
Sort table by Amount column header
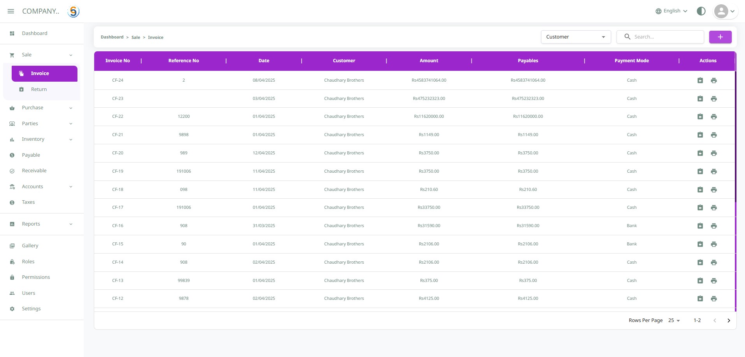point(429,61)
